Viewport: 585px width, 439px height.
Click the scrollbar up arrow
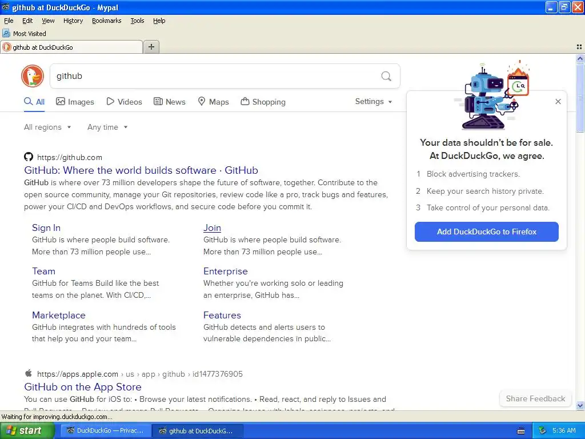(x=580, y=59)
